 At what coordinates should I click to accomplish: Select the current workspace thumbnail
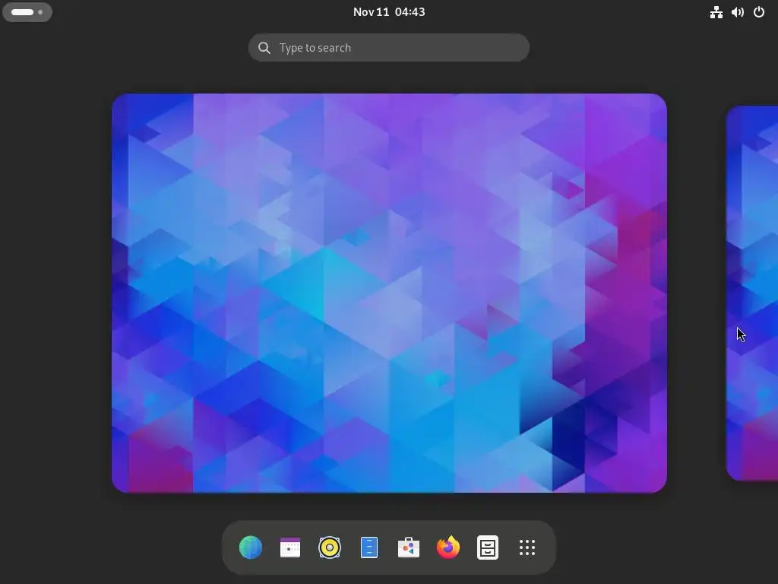(390, 293)
